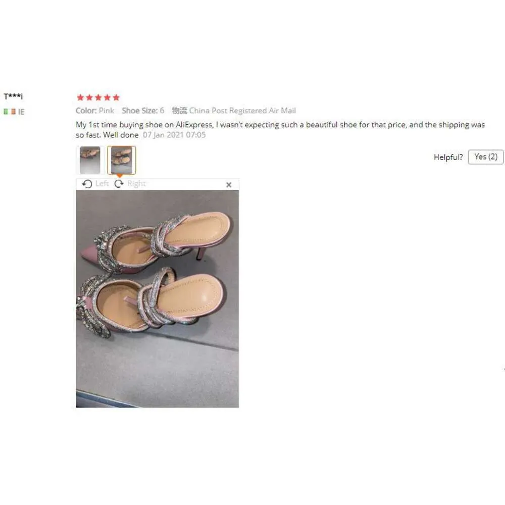The image size is (505, 505).
Task: Click the Ireland flag icon
Action: [x=10, y=112]
